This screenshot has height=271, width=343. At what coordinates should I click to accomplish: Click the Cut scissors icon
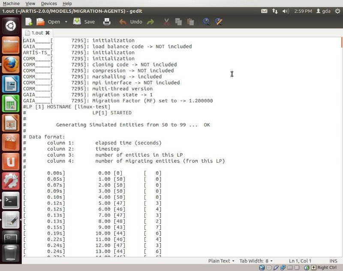point(167,21)
